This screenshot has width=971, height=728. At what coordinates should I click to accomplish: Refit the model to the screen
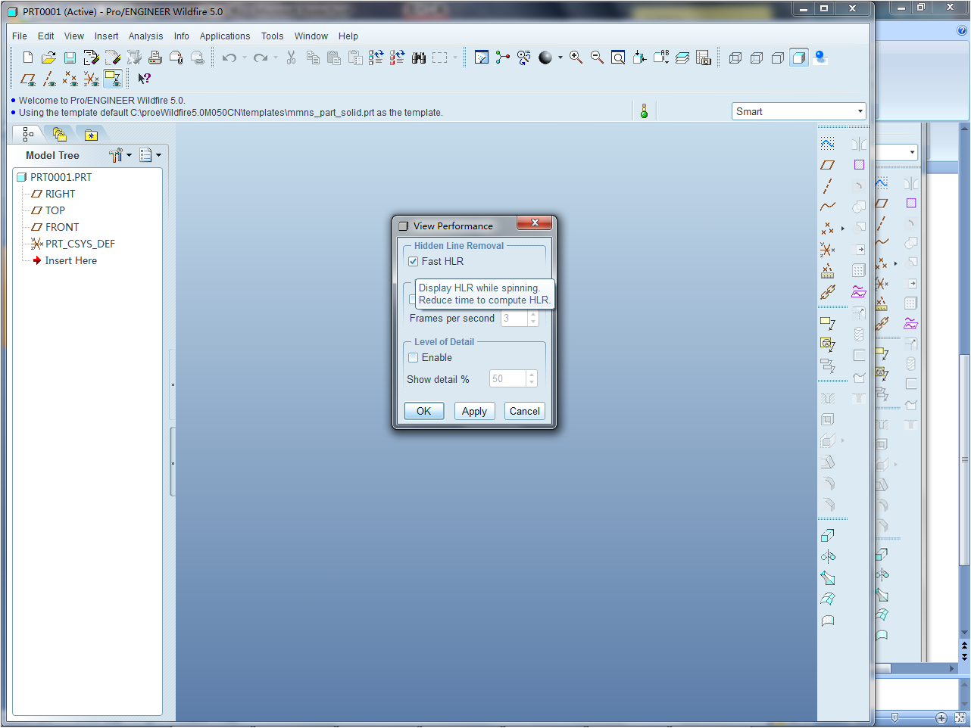click(618, 58)
